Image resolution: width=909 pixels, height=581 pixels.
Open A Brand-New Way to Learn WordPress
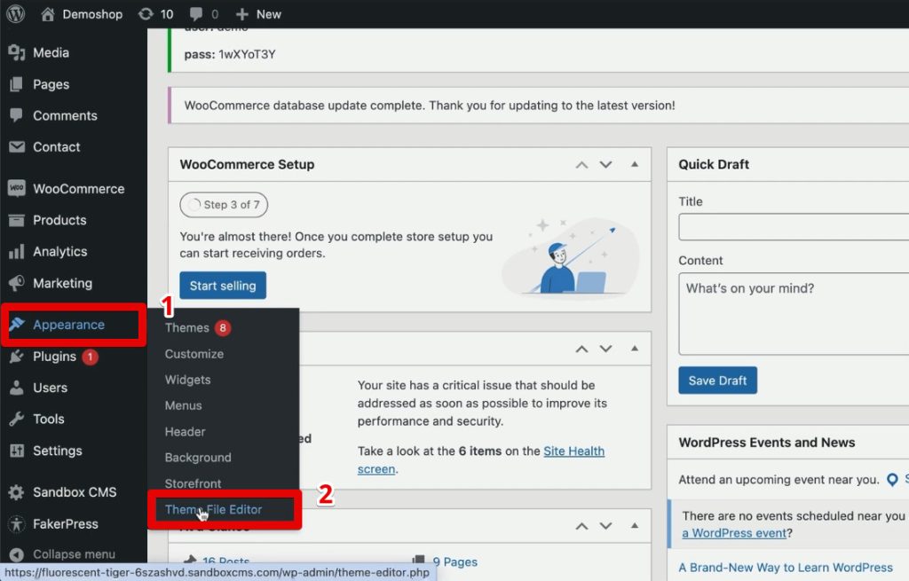coord(786,568)
